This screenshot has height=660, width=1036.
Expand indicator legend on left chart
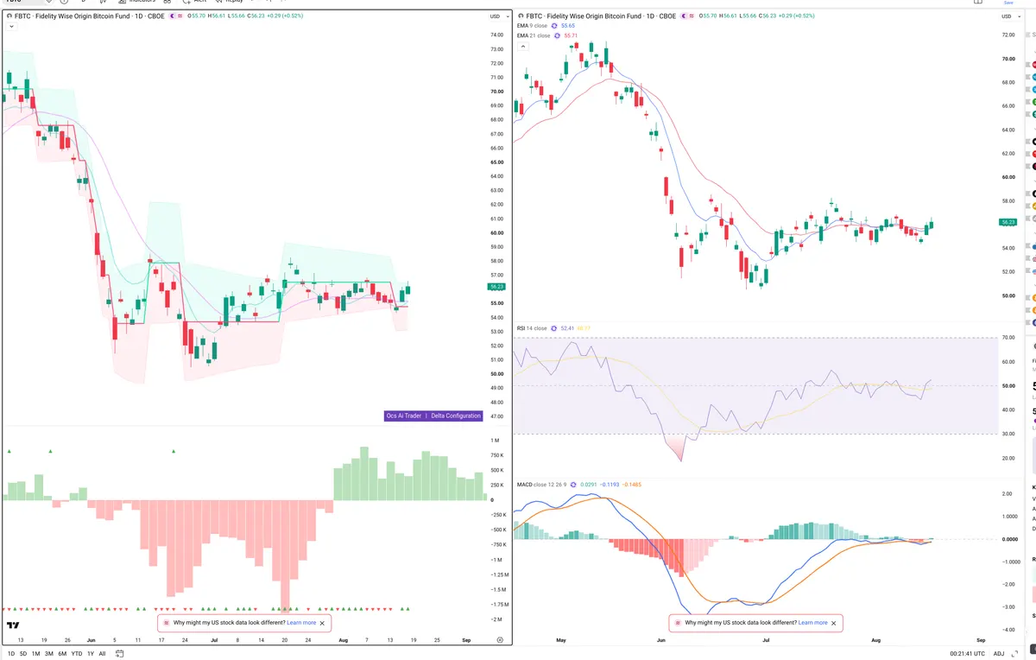point(11,27)
